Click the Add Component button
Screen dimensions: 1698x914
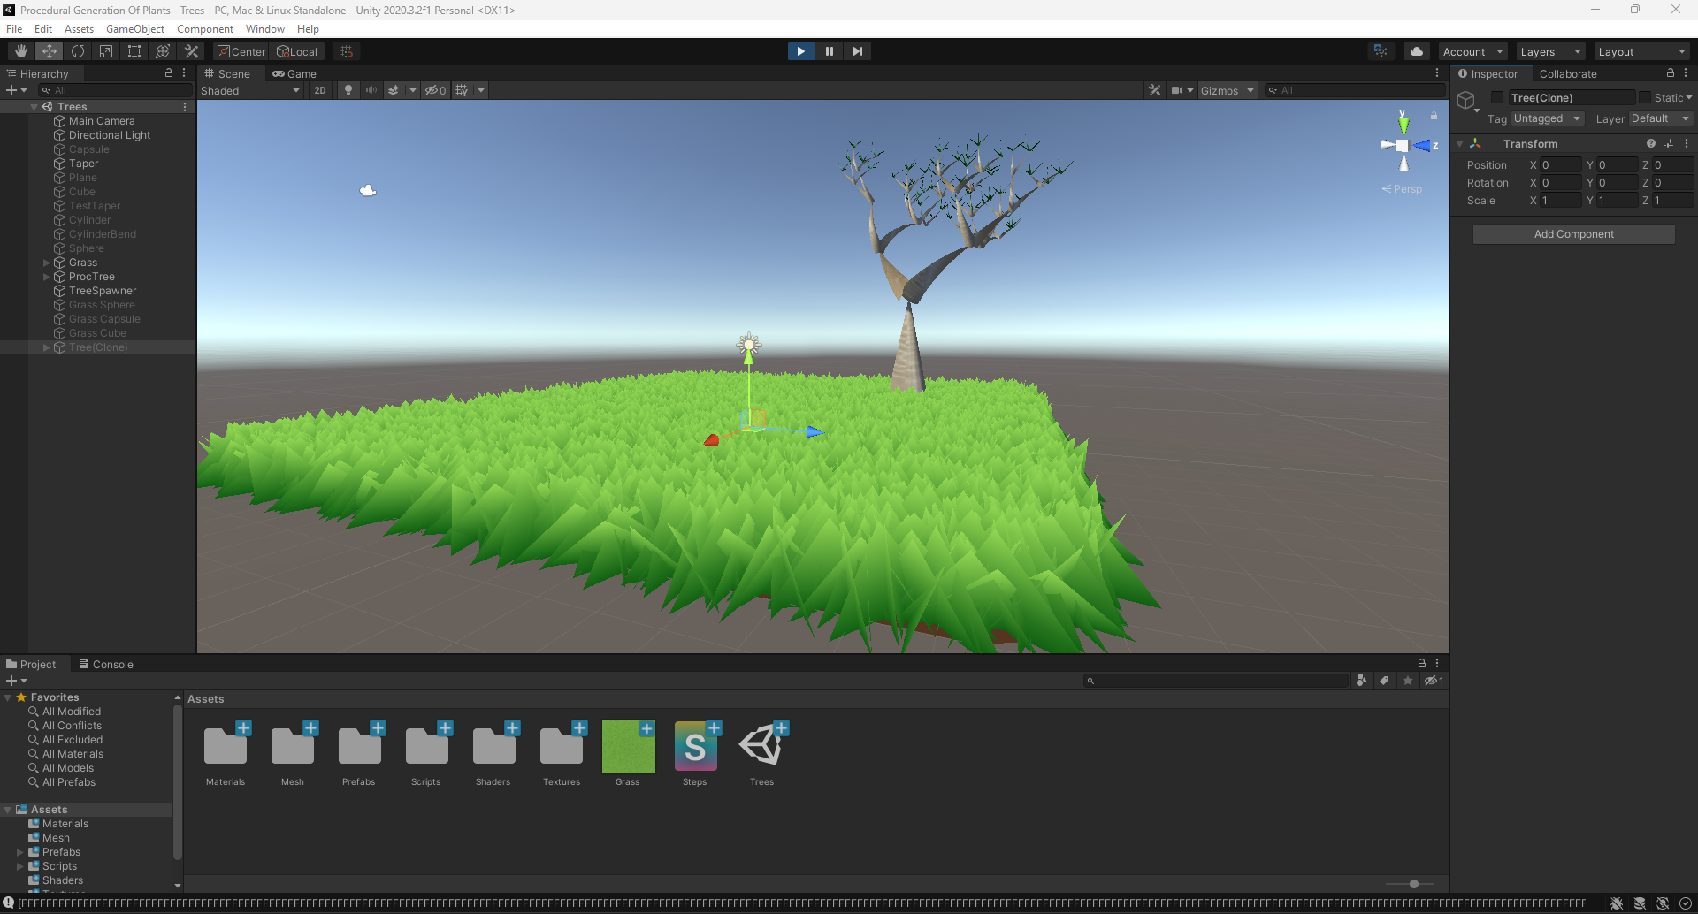[x=1572, y=233]
